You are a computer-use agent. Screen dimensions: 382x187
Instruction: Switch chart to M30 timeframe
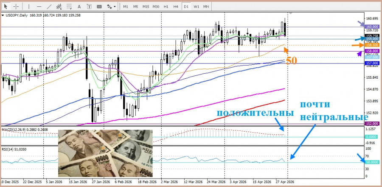tap(156, 6)
